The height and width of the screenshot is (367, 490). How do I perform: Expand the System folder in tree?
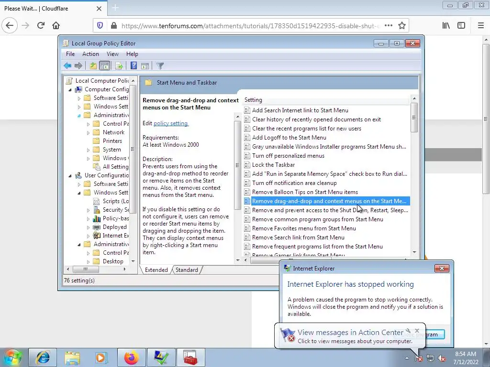pyautogui.click(x=88, y=150)
